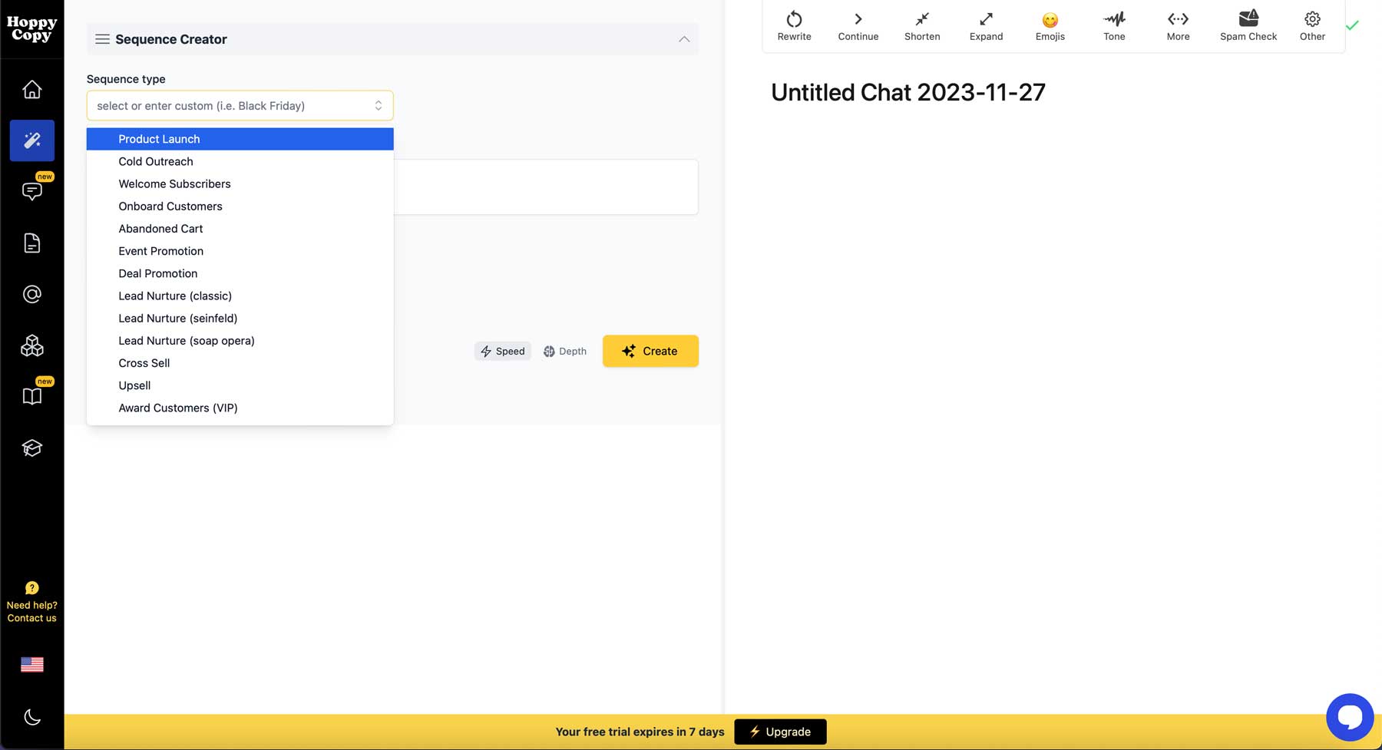Collapse the Sequence Creator panel
The image size is (1382, 750).
[x=683, y=39]
